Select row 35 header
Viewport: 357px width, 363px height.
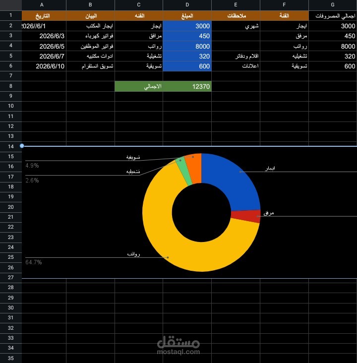pos(10,358)
